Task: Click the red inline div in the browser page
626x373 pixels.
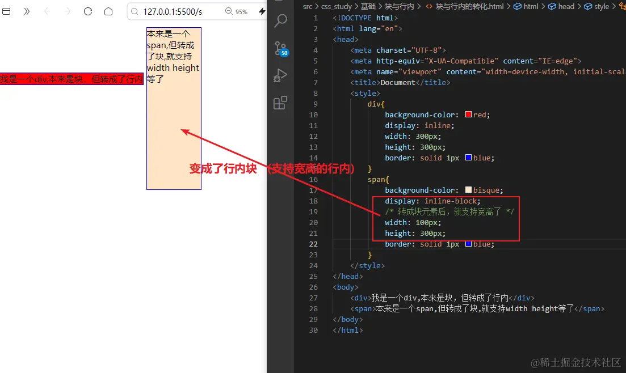Action: tap(72, 79)
